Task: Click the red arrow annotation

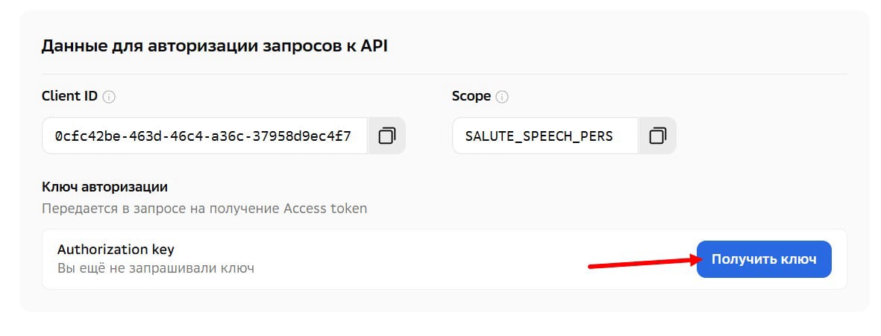Action: coord(645,262)
